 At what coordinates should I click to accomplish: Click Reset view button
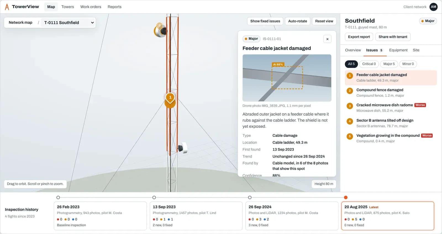[324, 21]
